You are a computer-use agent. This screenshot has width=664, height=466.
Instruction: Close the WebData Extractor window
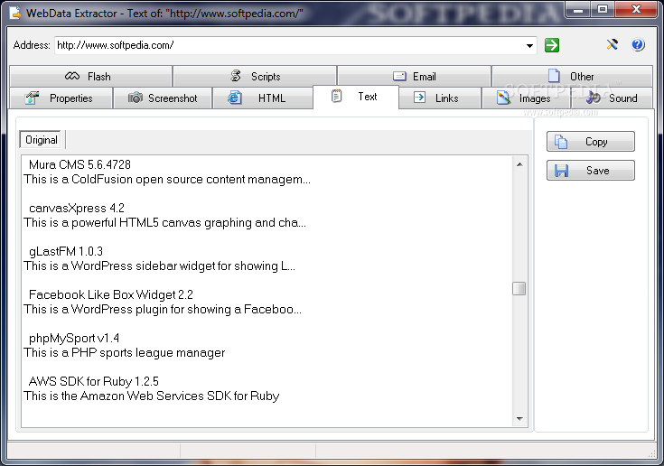click(x=636, y=9)
